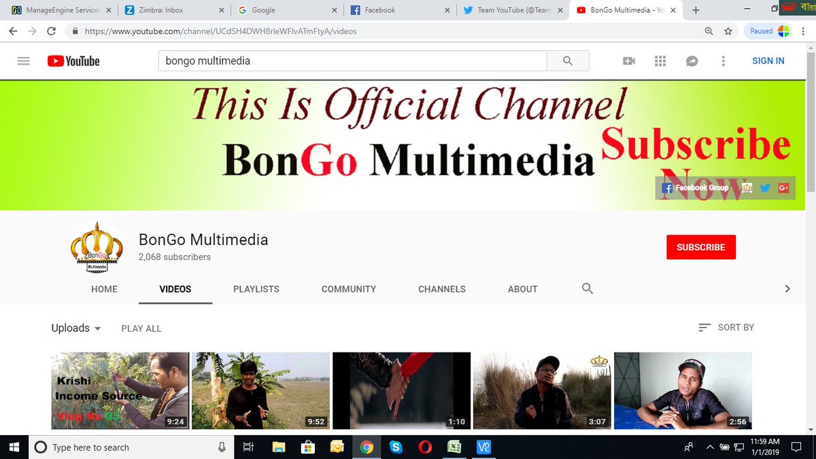Click the forward navigation arrow
The width and height of the screenshot is (816, 459).
[32, 31]
